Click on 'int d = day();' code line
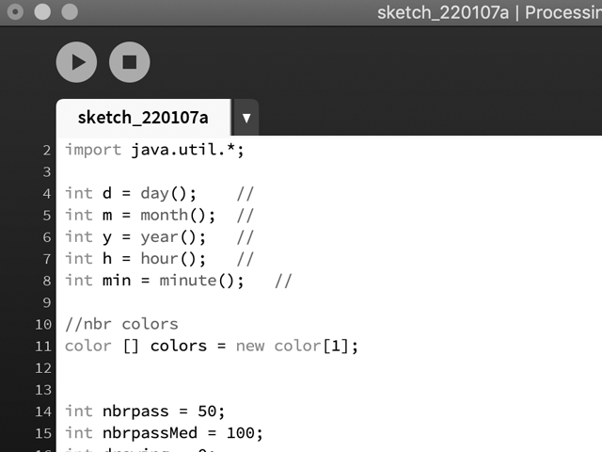Screen dimensions: 602x452 131,193
